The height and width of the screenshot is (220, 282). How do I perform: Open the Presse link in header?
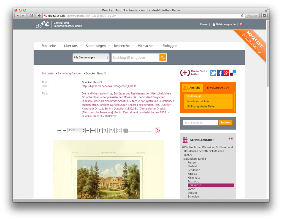tap(204, 24)
